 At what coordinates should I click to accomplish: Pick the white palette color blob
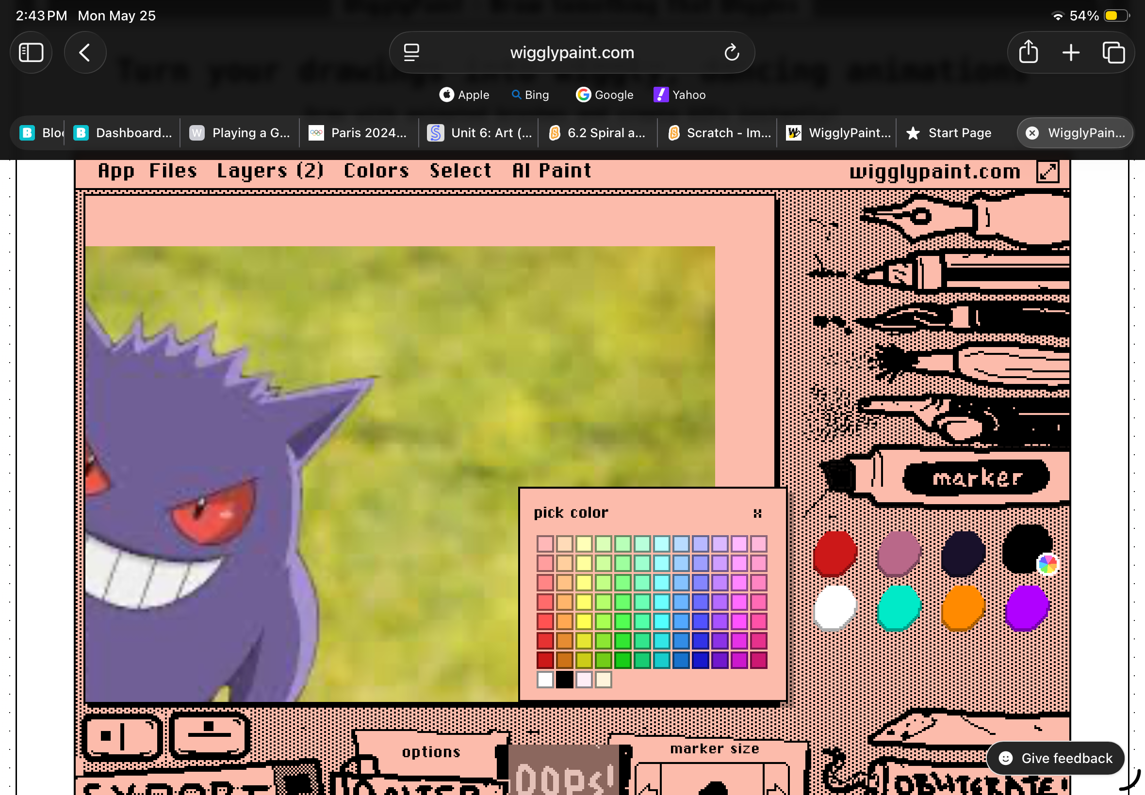pos(835,608)
